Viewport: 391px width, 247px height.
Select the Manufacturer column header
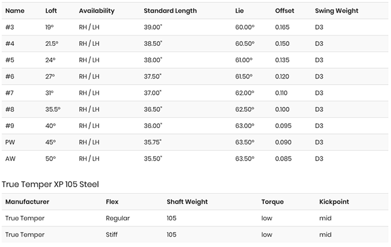click(27, 202)
